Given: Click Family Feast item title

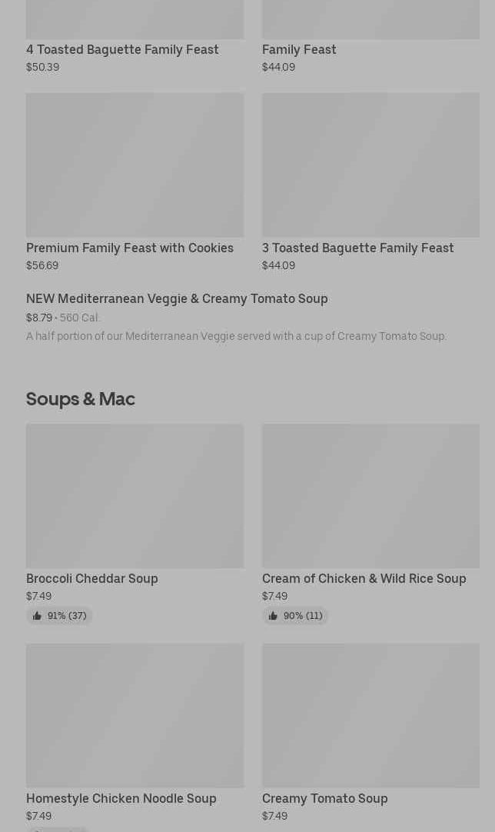Looking at the screenshot, I should pyautogui.click(x=299, y=49).
